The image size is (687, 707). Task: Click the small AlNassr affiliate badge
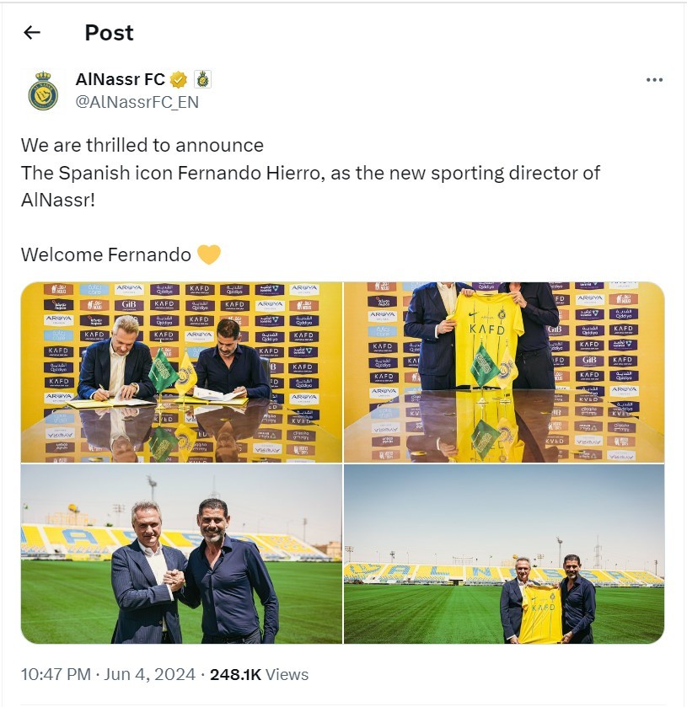(202, 80)
